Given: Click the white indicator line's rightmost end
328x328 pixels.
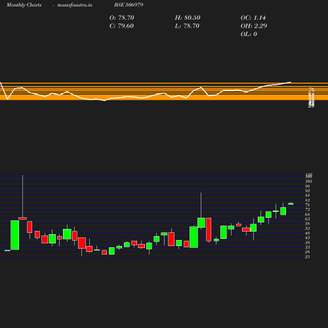Looking at the screenshot, I should click(x=291, y=82).
